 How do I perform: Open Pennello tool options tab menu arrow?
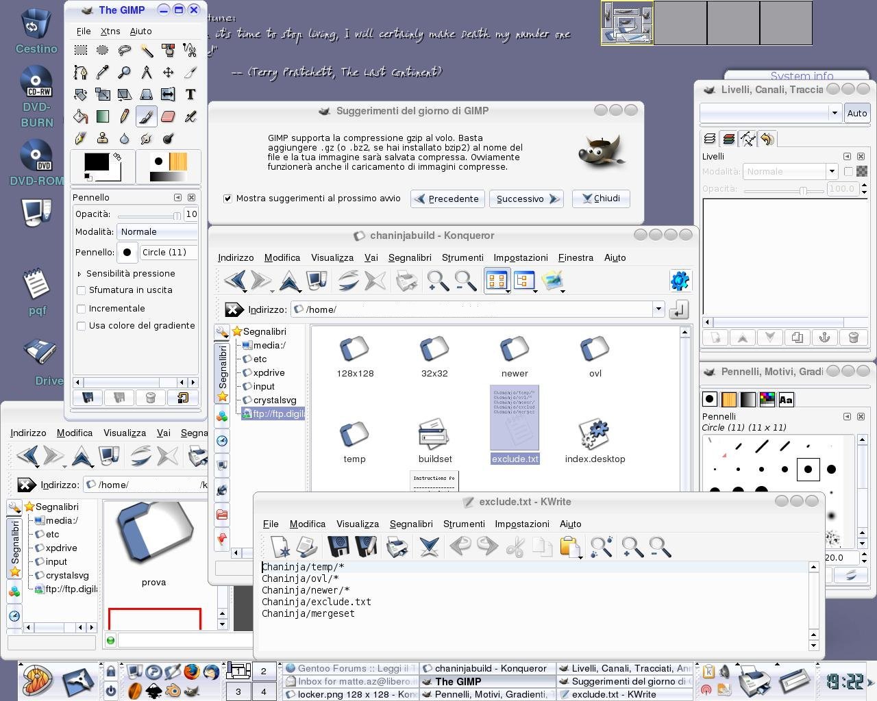177,197
